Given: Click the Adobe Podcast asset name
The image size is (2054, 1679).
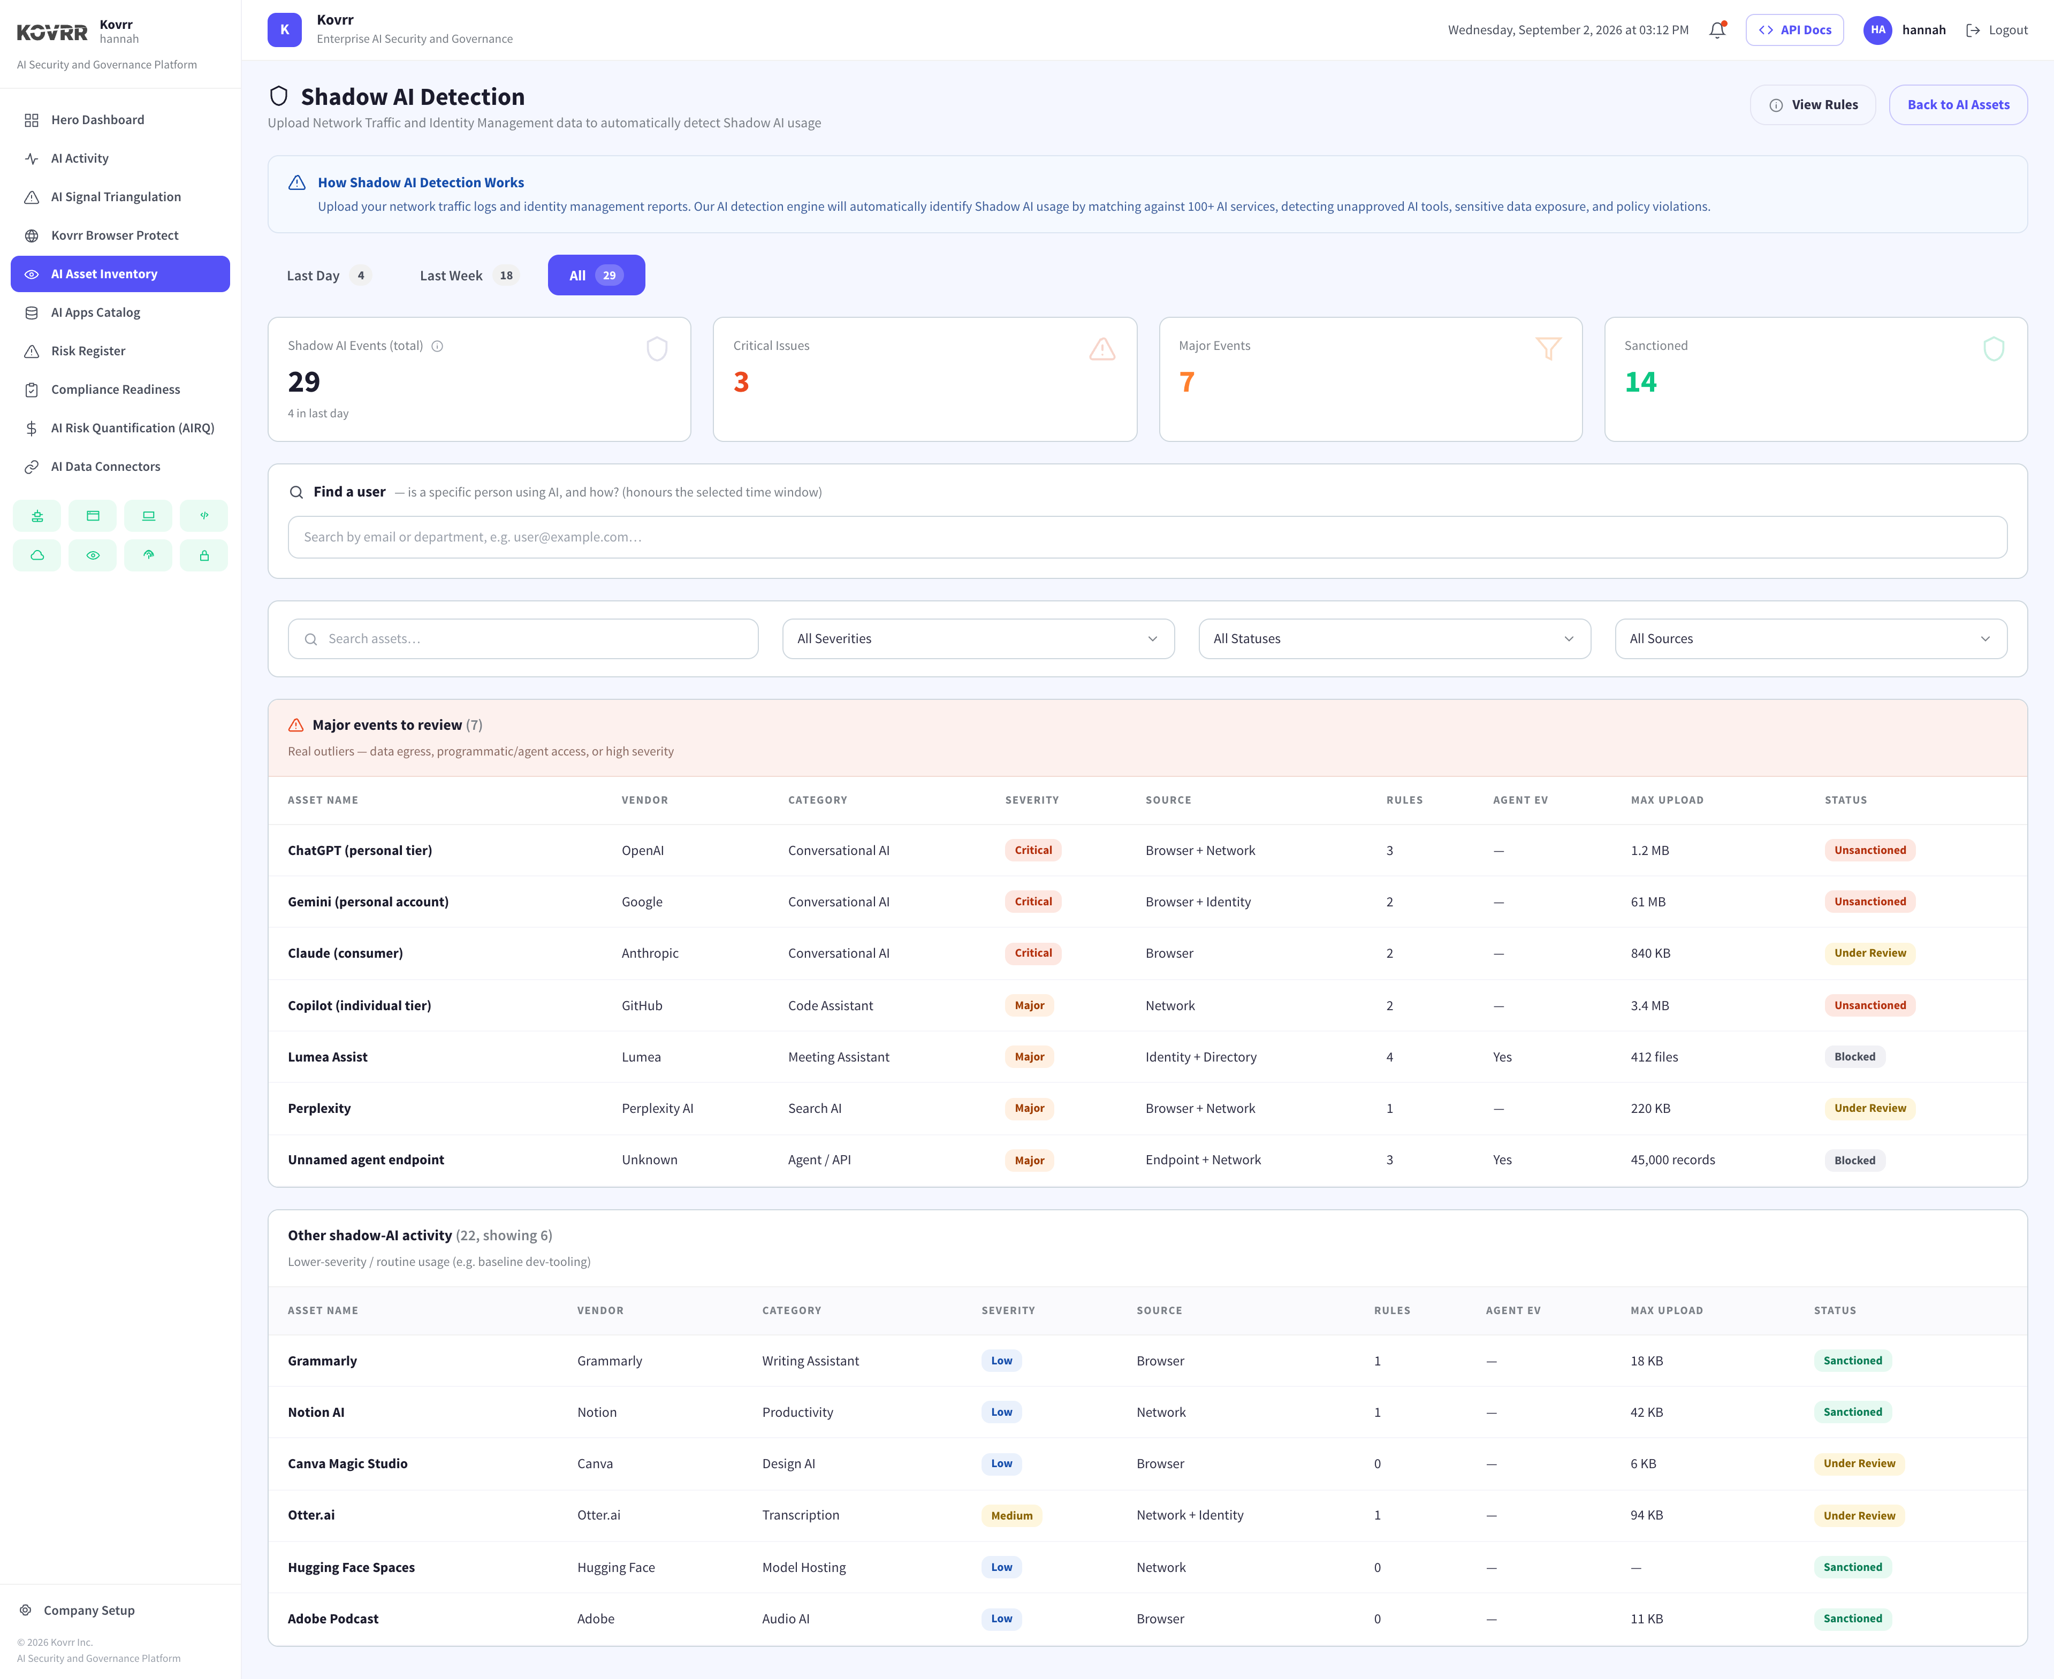Looking at the screenshot, I should tap(333, 1619).
